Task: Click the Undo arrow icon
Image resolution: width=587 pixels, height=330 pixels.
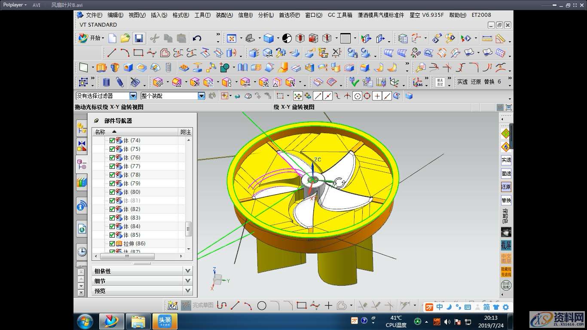Action: (197, 38)
